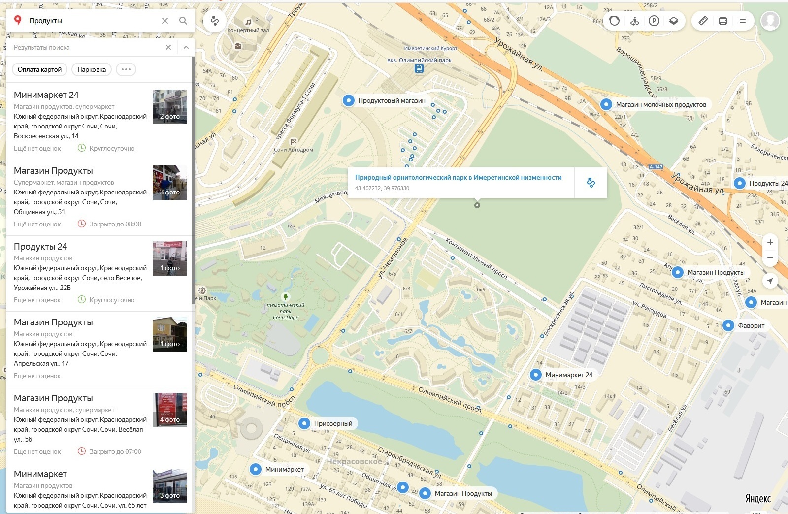This screenshot has height=514, width=788.
Task: Select Минимаркет 24 marker on map
Action: click(536, 375)
